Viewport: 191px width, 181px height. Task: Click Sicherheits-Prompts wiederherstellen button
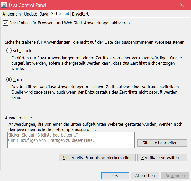point(97,158)
